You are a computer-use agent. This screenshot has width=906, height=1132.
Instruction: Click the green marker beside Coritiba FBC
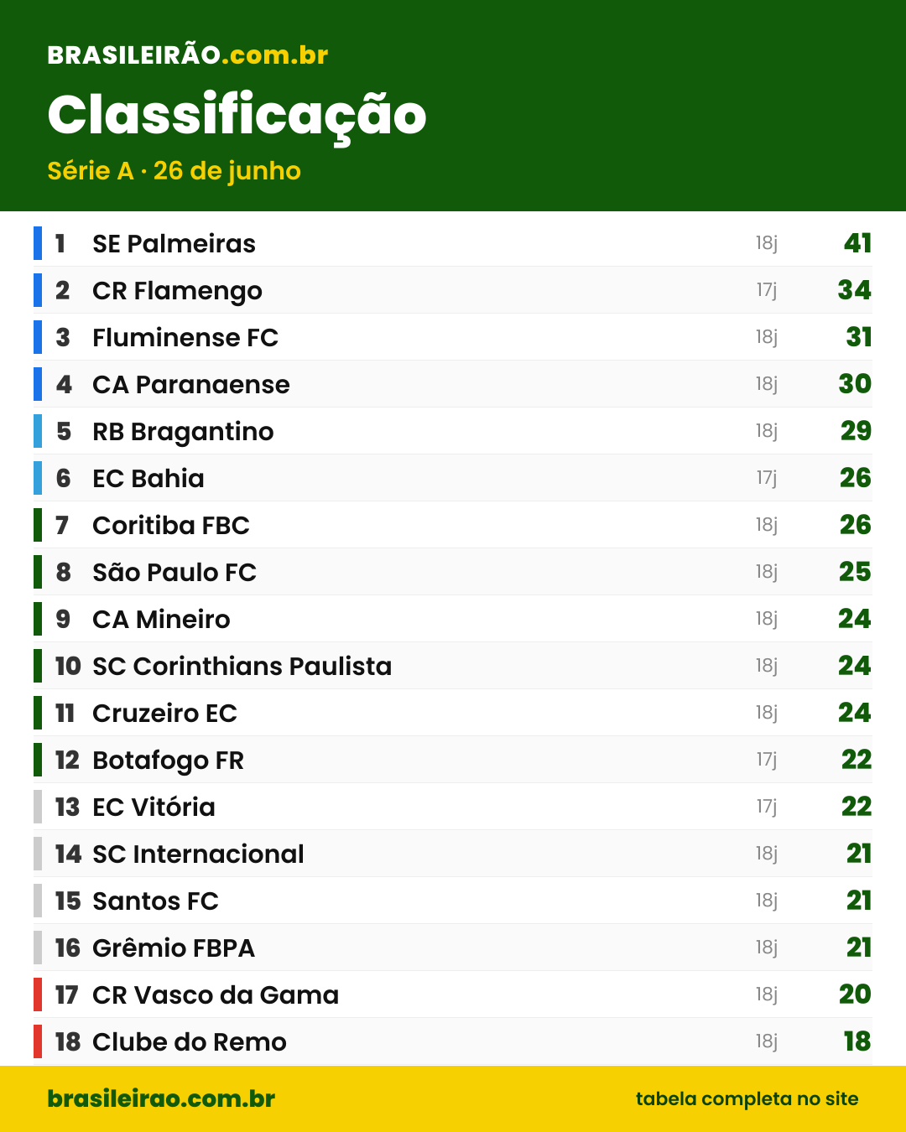click(x=38, y=525)
